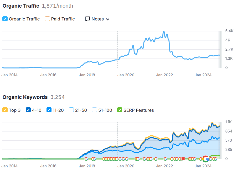Click the peak of the organic traffic curve
Viewport: 237px width, 170px height.
[164, 31]
